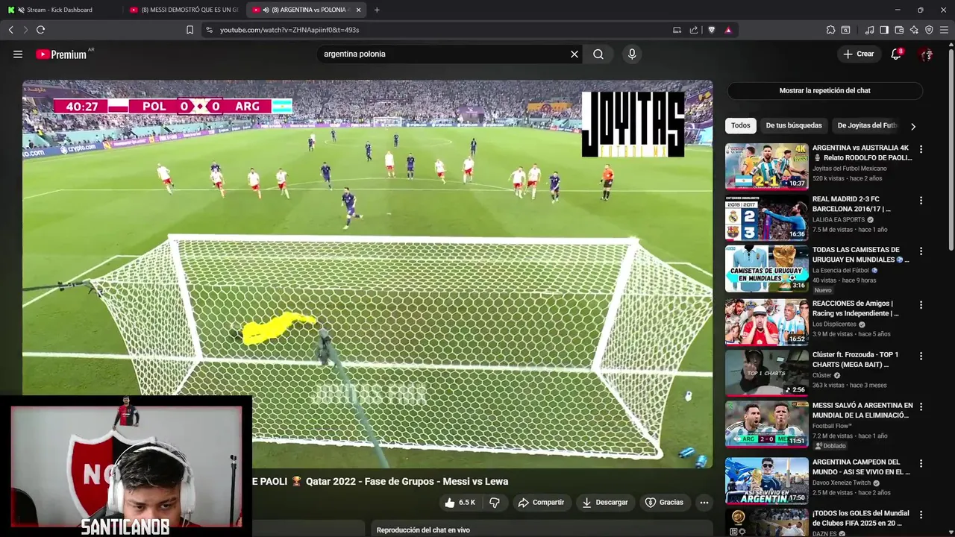Click the Compartir button
This screenshot has width=955, height=537.
point(542,503)
